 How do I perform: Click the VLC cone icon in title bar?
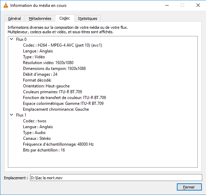(5, 5)
